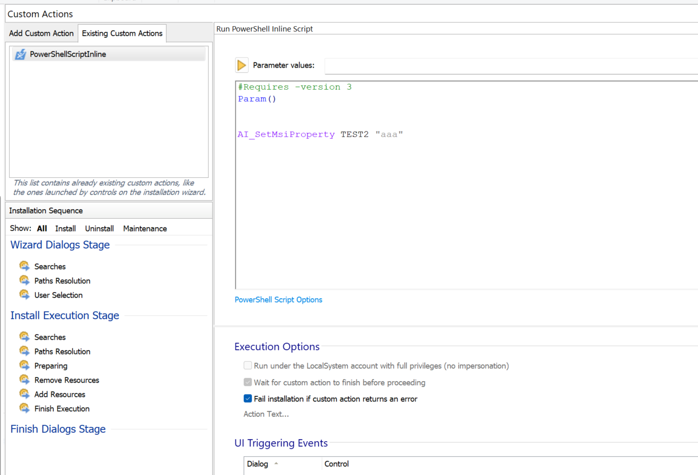Uncheck Fail installation if custom action returns error
Viewport: 698px width, 475px height.
248,398
